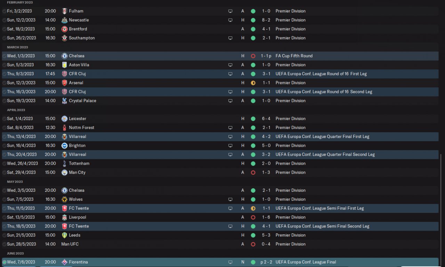This screenshot has width=445, height=267.
Task: Click the yellow draw indicator on the Arsenal row
Action: [x=253, y=83]
